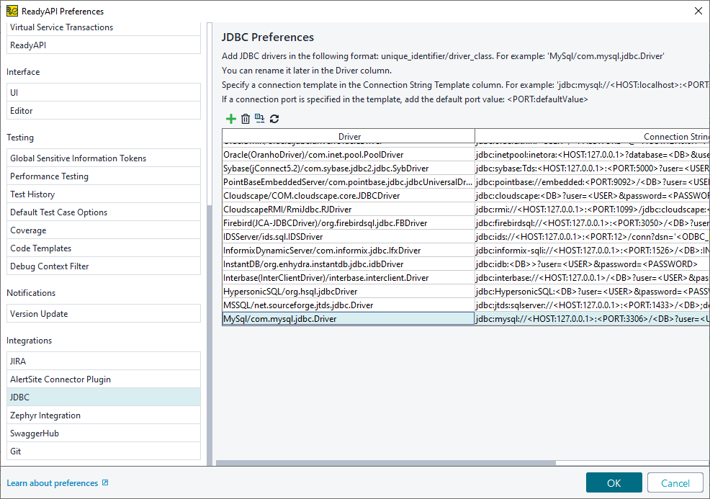Click the horizontal scrollbar under the driver table
The image size is (710, 499).
[x=385, y=463]
